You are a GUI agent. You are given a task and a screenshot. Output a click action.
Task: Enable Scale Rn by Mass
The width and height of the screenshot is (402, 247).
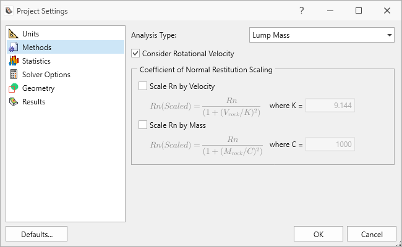pyautogui.click(x=143, y=125)
